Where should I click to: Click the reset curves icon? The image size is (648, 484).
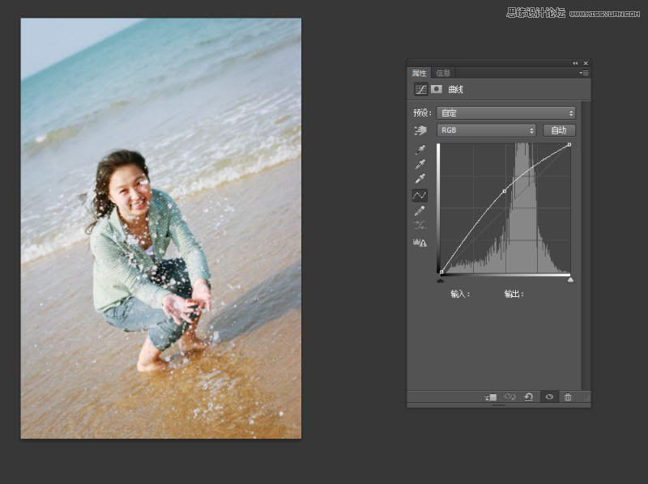529,398
